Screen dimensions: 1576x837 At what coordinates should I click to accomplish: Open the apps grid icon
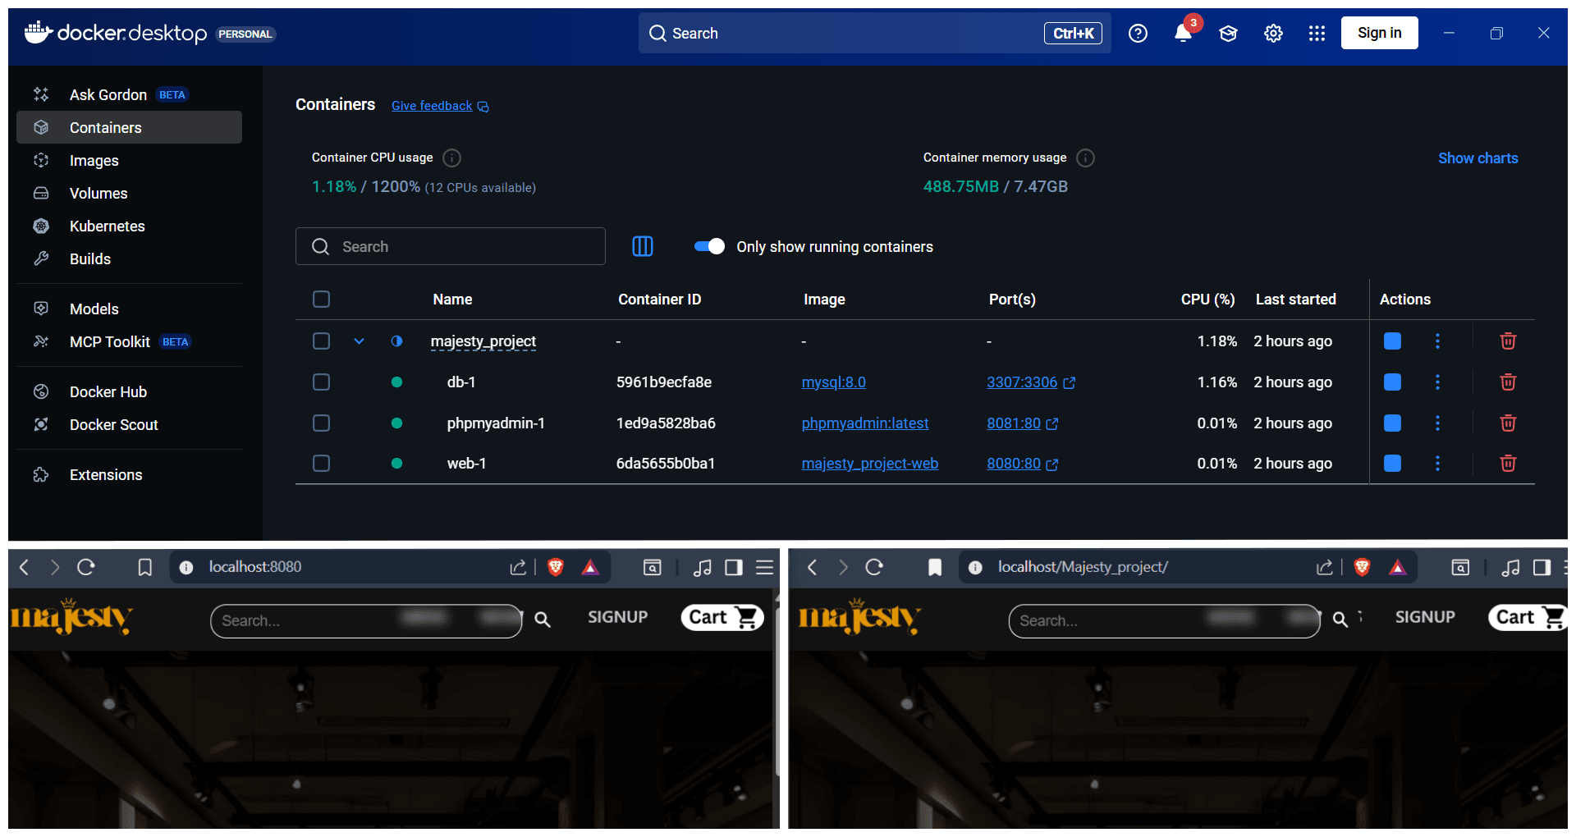[1317, 34]
